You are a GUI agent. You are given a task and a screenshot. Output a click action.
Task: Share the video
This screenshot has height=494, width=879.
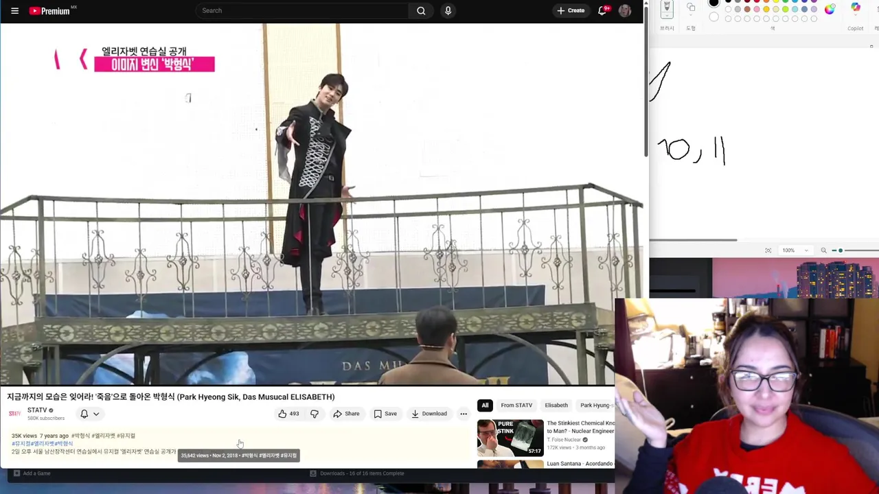[x=346, y=414]
